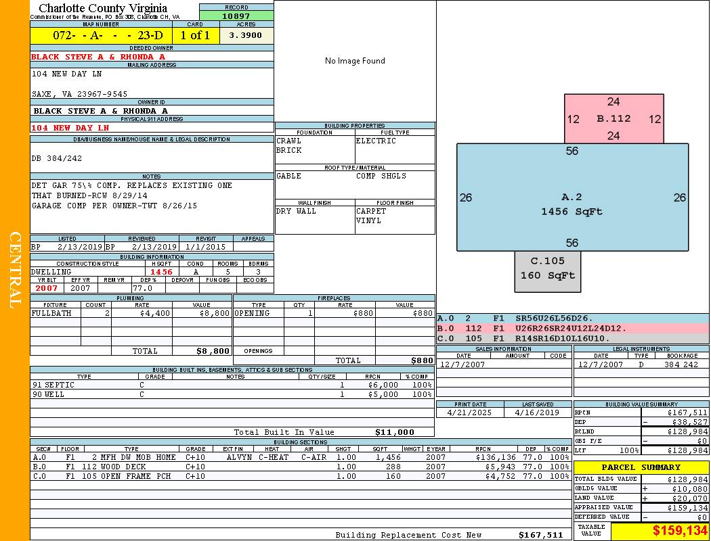Screen dimensions: 711x541
Task: Select the 91 SEPTIC built-in row
Action: (x=232, y=385)
